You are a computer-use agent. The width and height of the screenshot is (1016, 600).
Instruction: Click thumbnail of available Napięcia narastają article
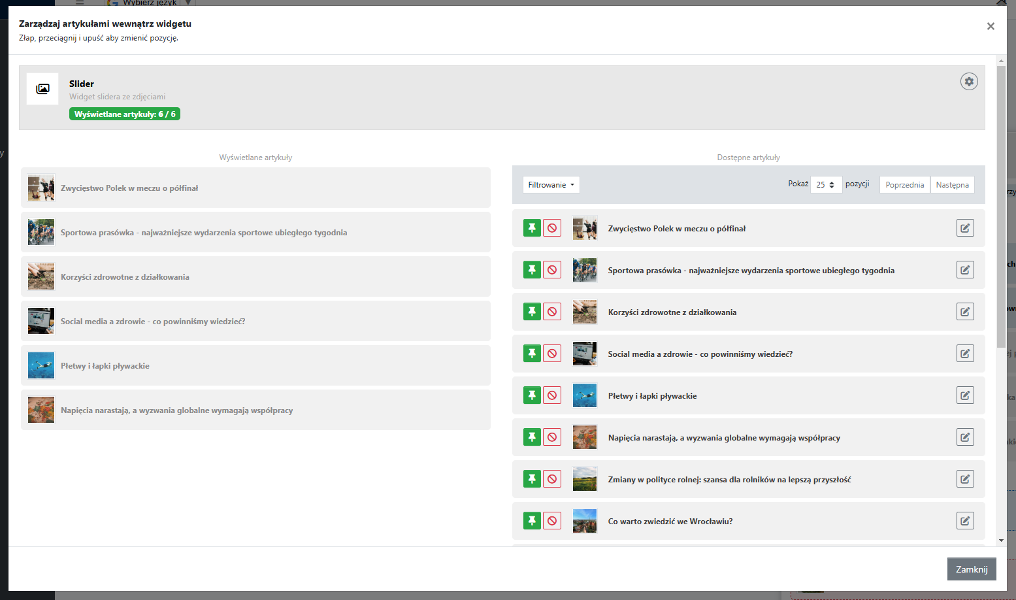585,437
